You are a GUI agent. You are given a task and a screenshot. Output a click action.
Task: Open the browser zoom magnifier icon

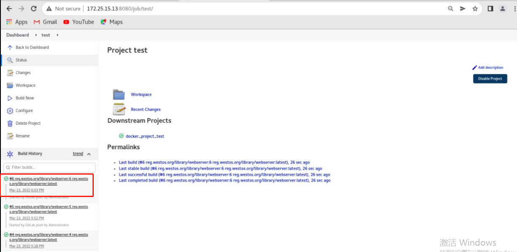coord(451,8)
